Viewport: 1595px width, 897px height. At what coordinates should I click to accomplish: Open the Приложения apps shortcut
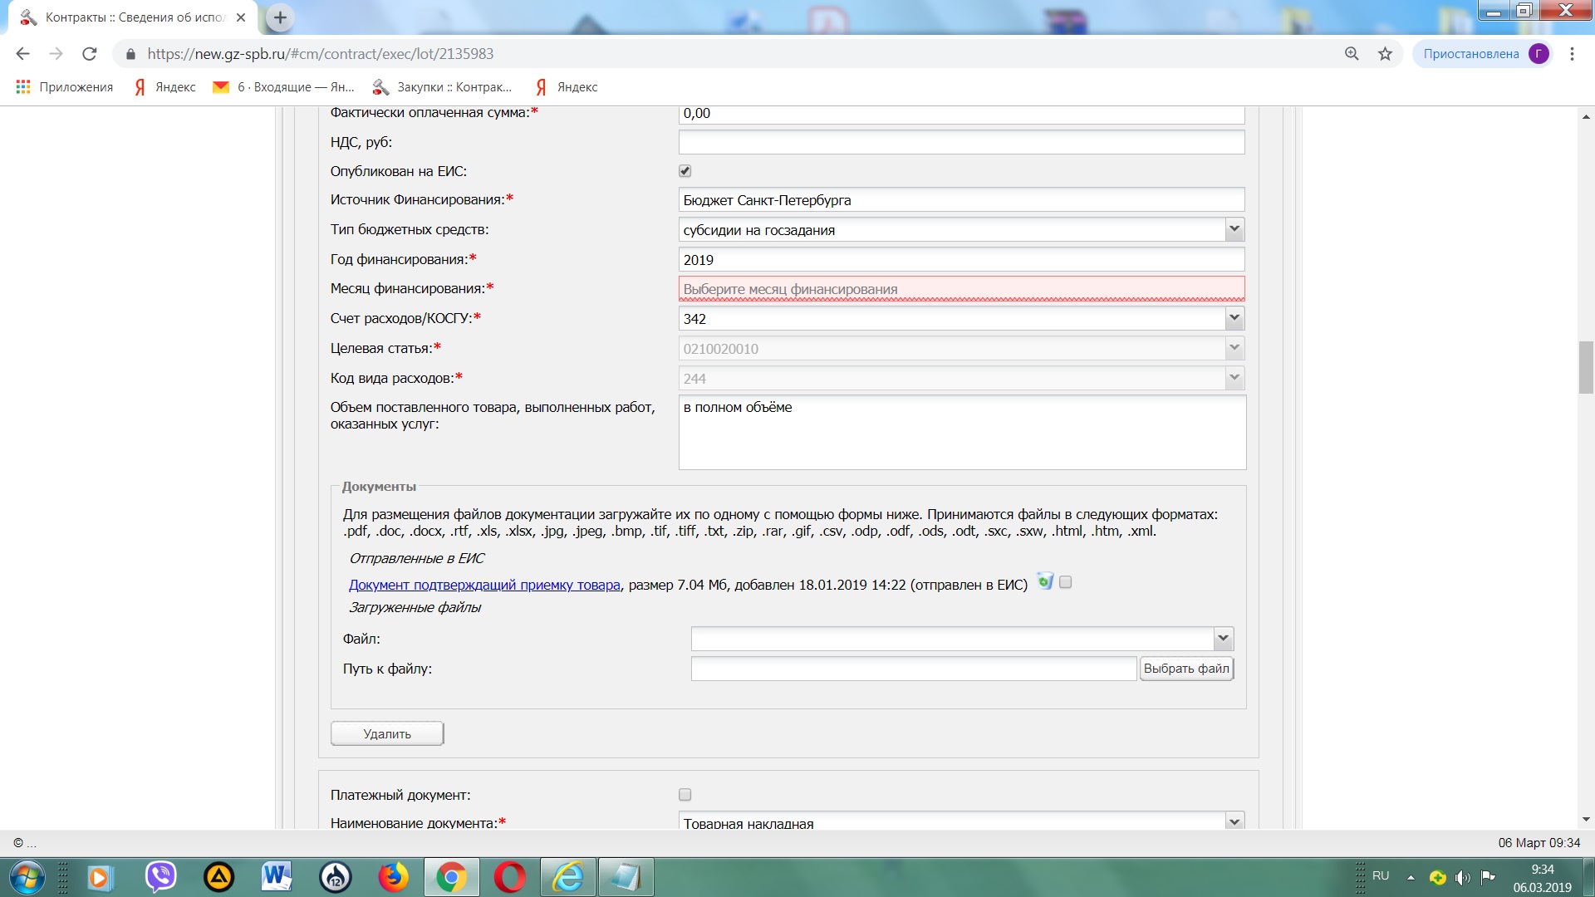[65, 87]
